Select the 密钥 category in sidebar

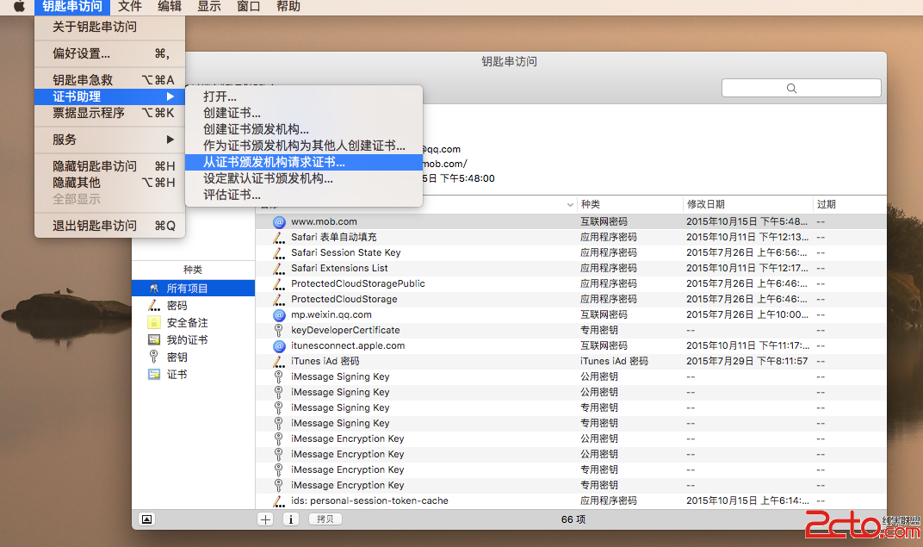pos(177,357)
